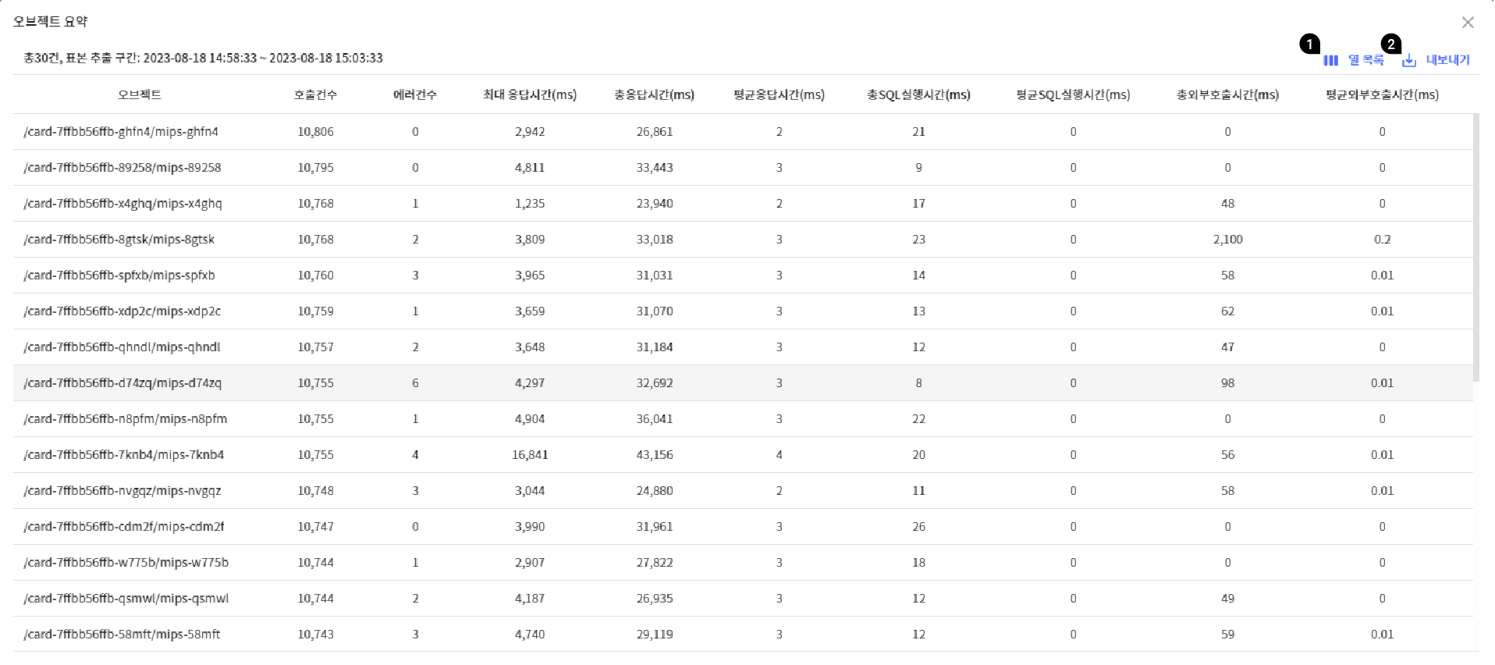The height and width of the screenshot is (665, 1495).
Task: Select the mips-d74zq object row
Action: (x=123, y=383)
